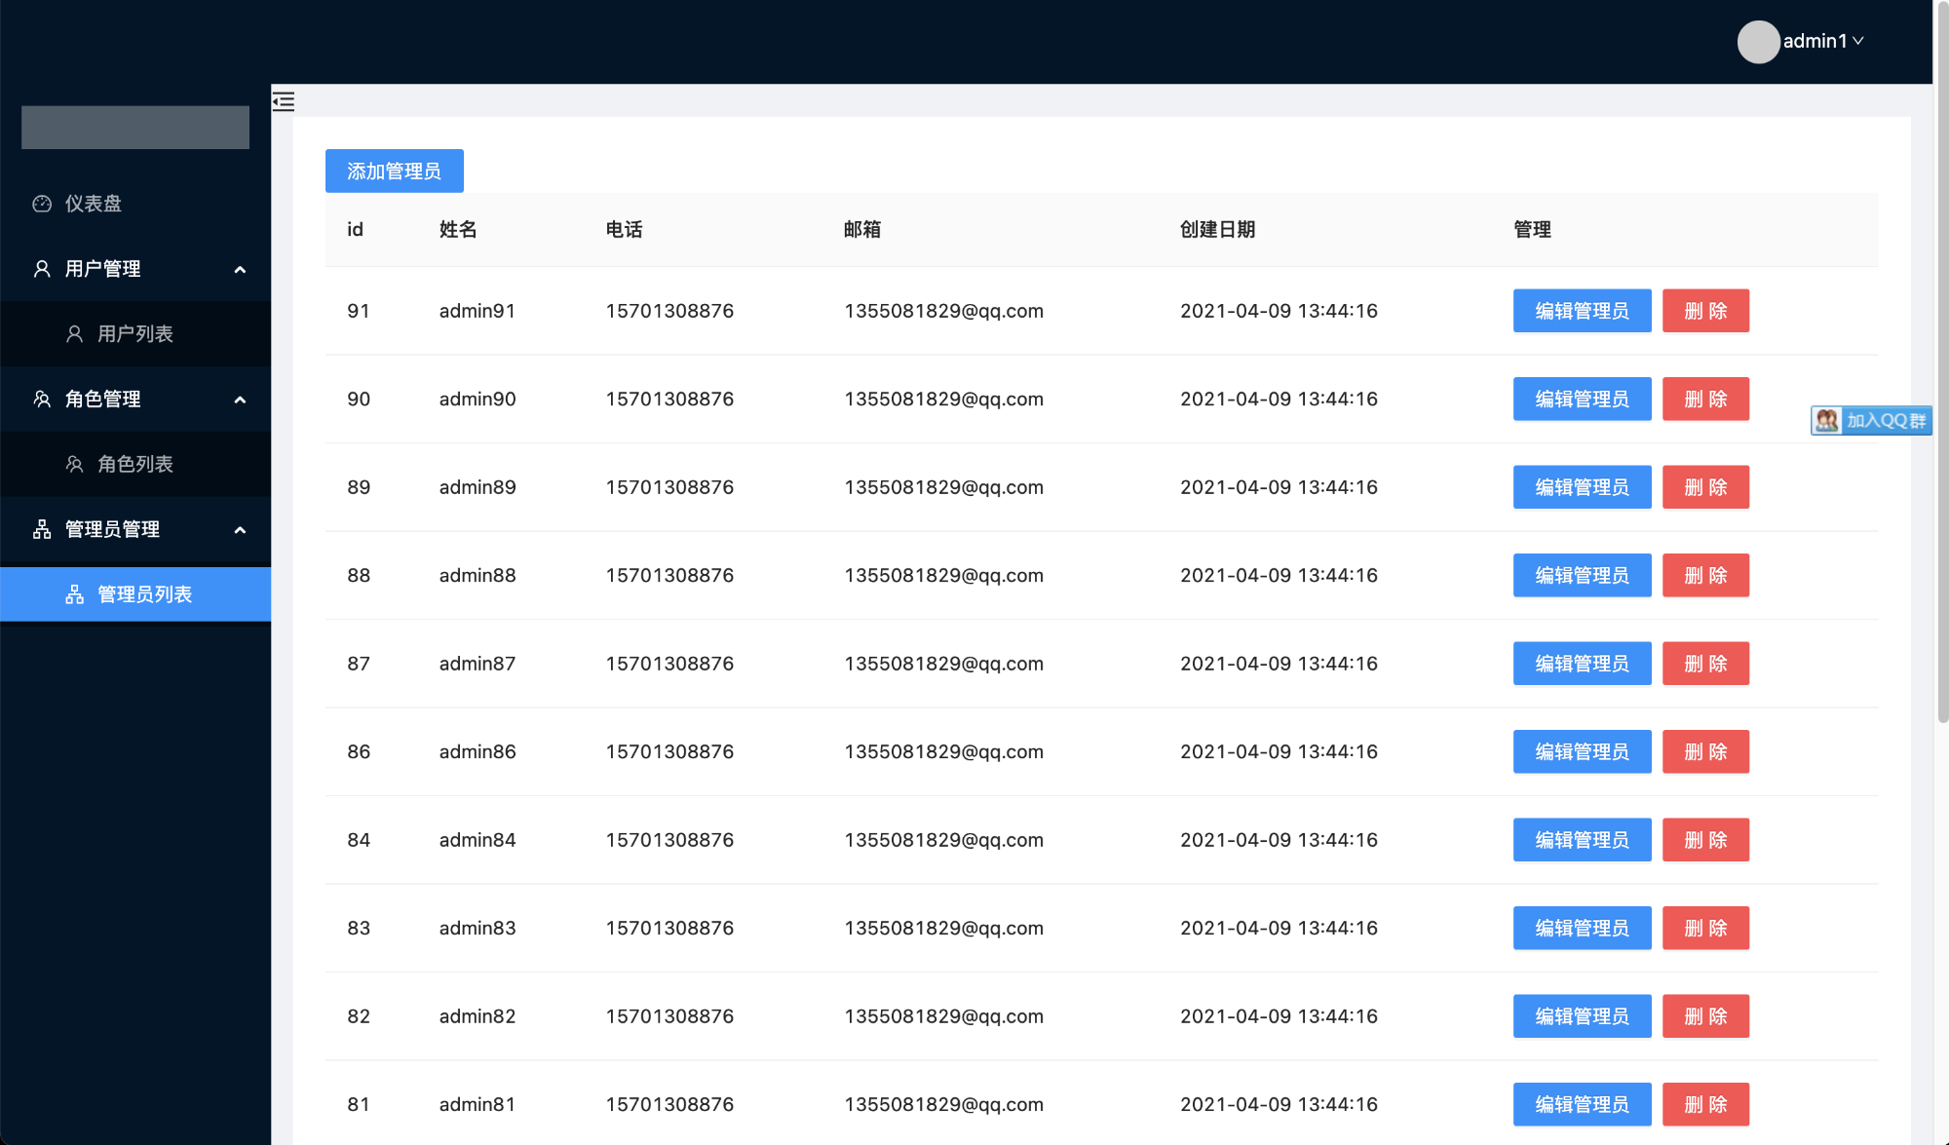This screenshot has height=1145, width=1949.
Task: Open 角色管理 section in sidebar
Action: click(135, 400)
